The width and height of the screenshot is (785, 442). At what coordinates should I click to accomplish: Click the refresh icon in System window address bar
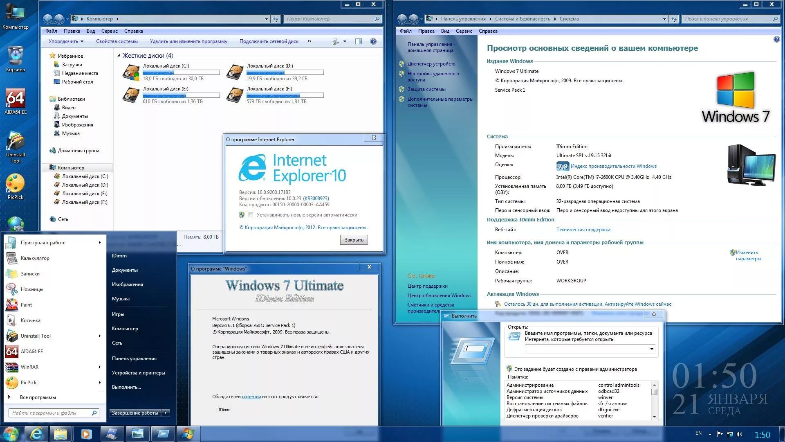point(673,19)
